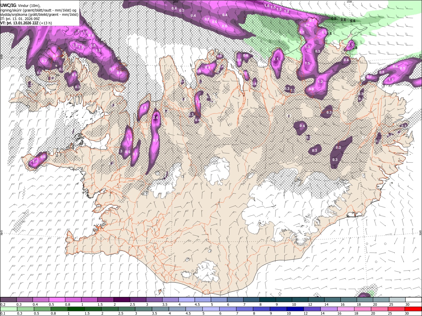This screenshot has width=422, height=316.
Task: Click navy blue lower legend swatch at 10
Action: (x=295, y=309)
